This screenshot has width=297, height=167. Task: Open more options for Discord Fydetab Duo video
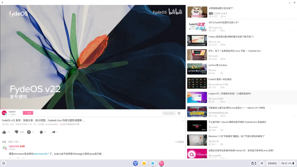294,130
